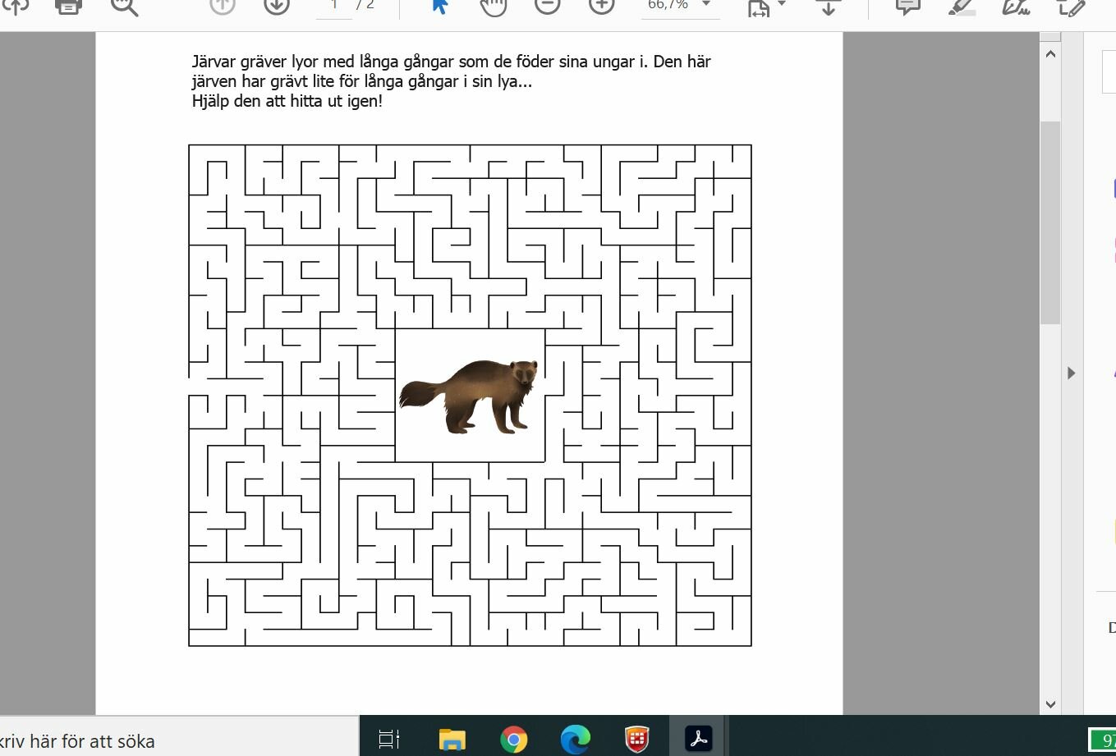Click the wolverine image in the maze
The image size is (1116, 756).
(x=469, y=396)
